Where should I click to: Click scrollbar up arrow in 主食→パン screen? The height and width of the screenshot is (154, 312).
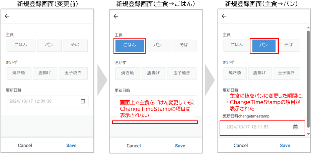tap(308, 27)
